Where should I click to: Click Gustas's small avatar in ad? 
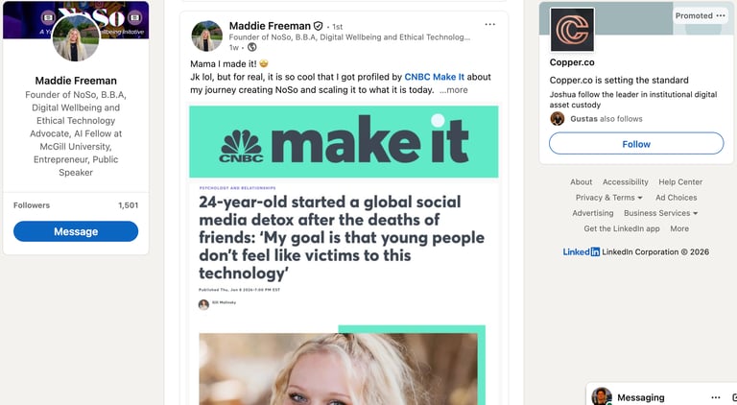[557, 118]
